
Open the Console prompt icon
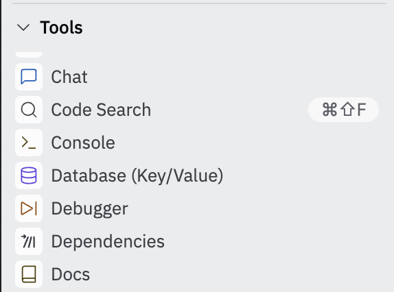pyautogui.click(x=29, y=143)
